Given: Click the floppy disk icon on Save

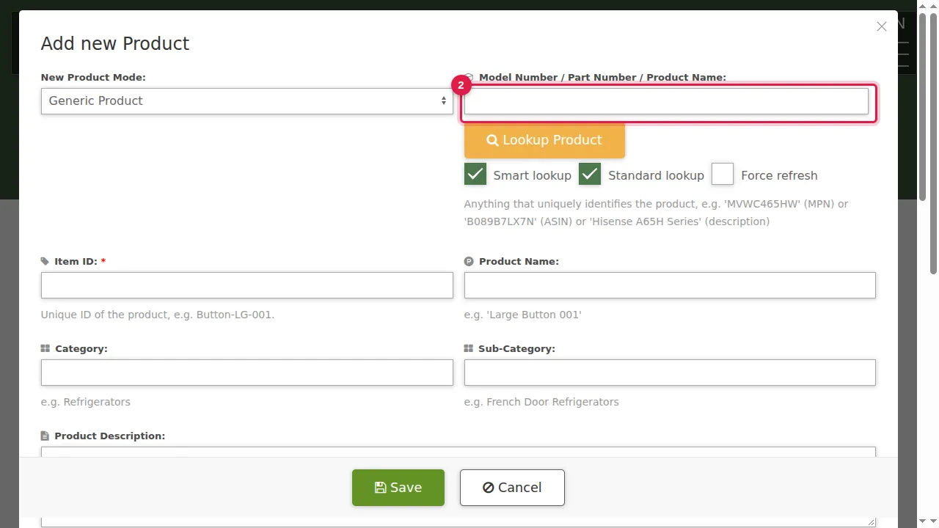Looking at the screenshot, I should (380, 488).
